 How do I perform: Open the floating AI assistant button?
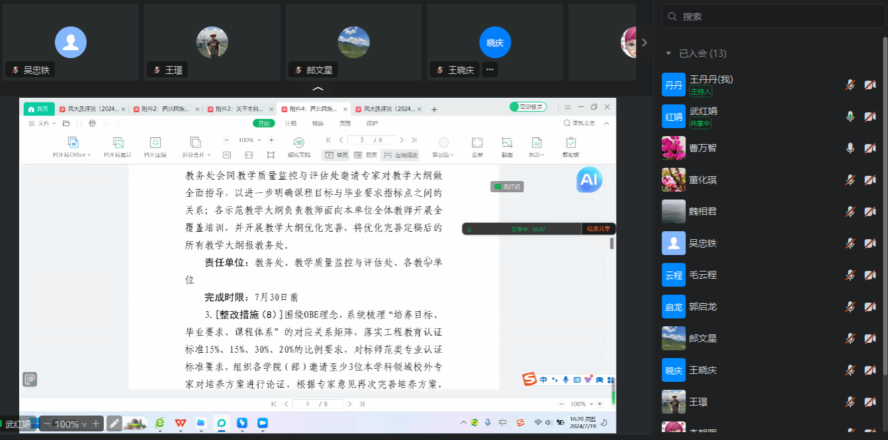pos(589,180)
